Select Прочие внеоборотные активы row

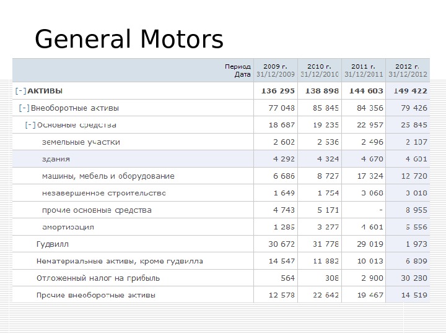[x=96, y=295]
